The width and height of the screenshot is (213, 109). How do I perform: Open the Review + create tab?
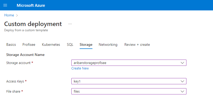137,44
